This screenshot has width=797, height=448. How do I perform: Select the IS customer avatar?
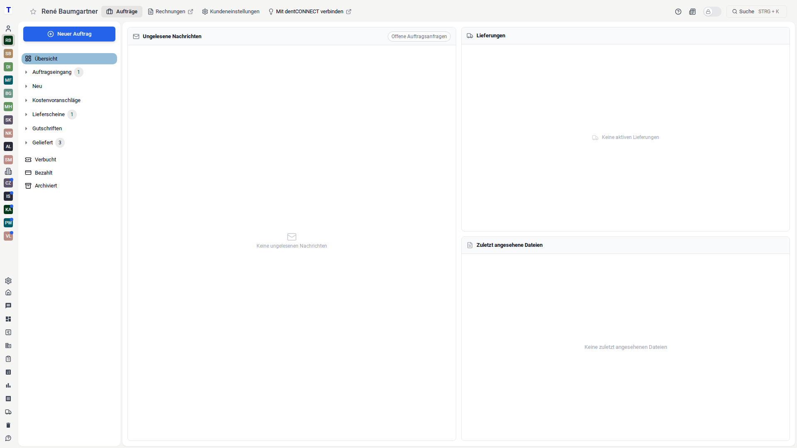pos(8,196)
